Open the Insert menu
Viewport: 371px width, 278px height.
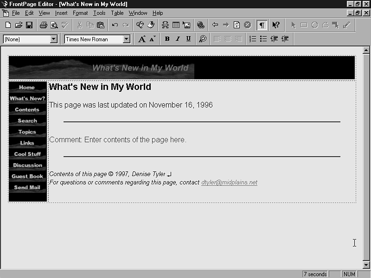pyautogui.click(x=61, y=13)
